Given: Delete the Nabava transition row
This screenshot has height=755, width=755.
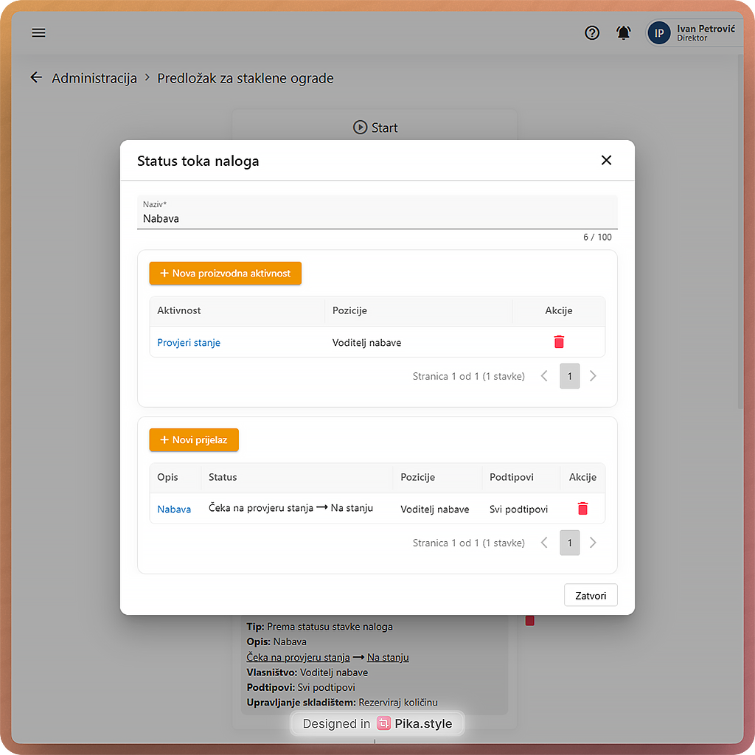Looking at the screenshot, I should point(582,509).
